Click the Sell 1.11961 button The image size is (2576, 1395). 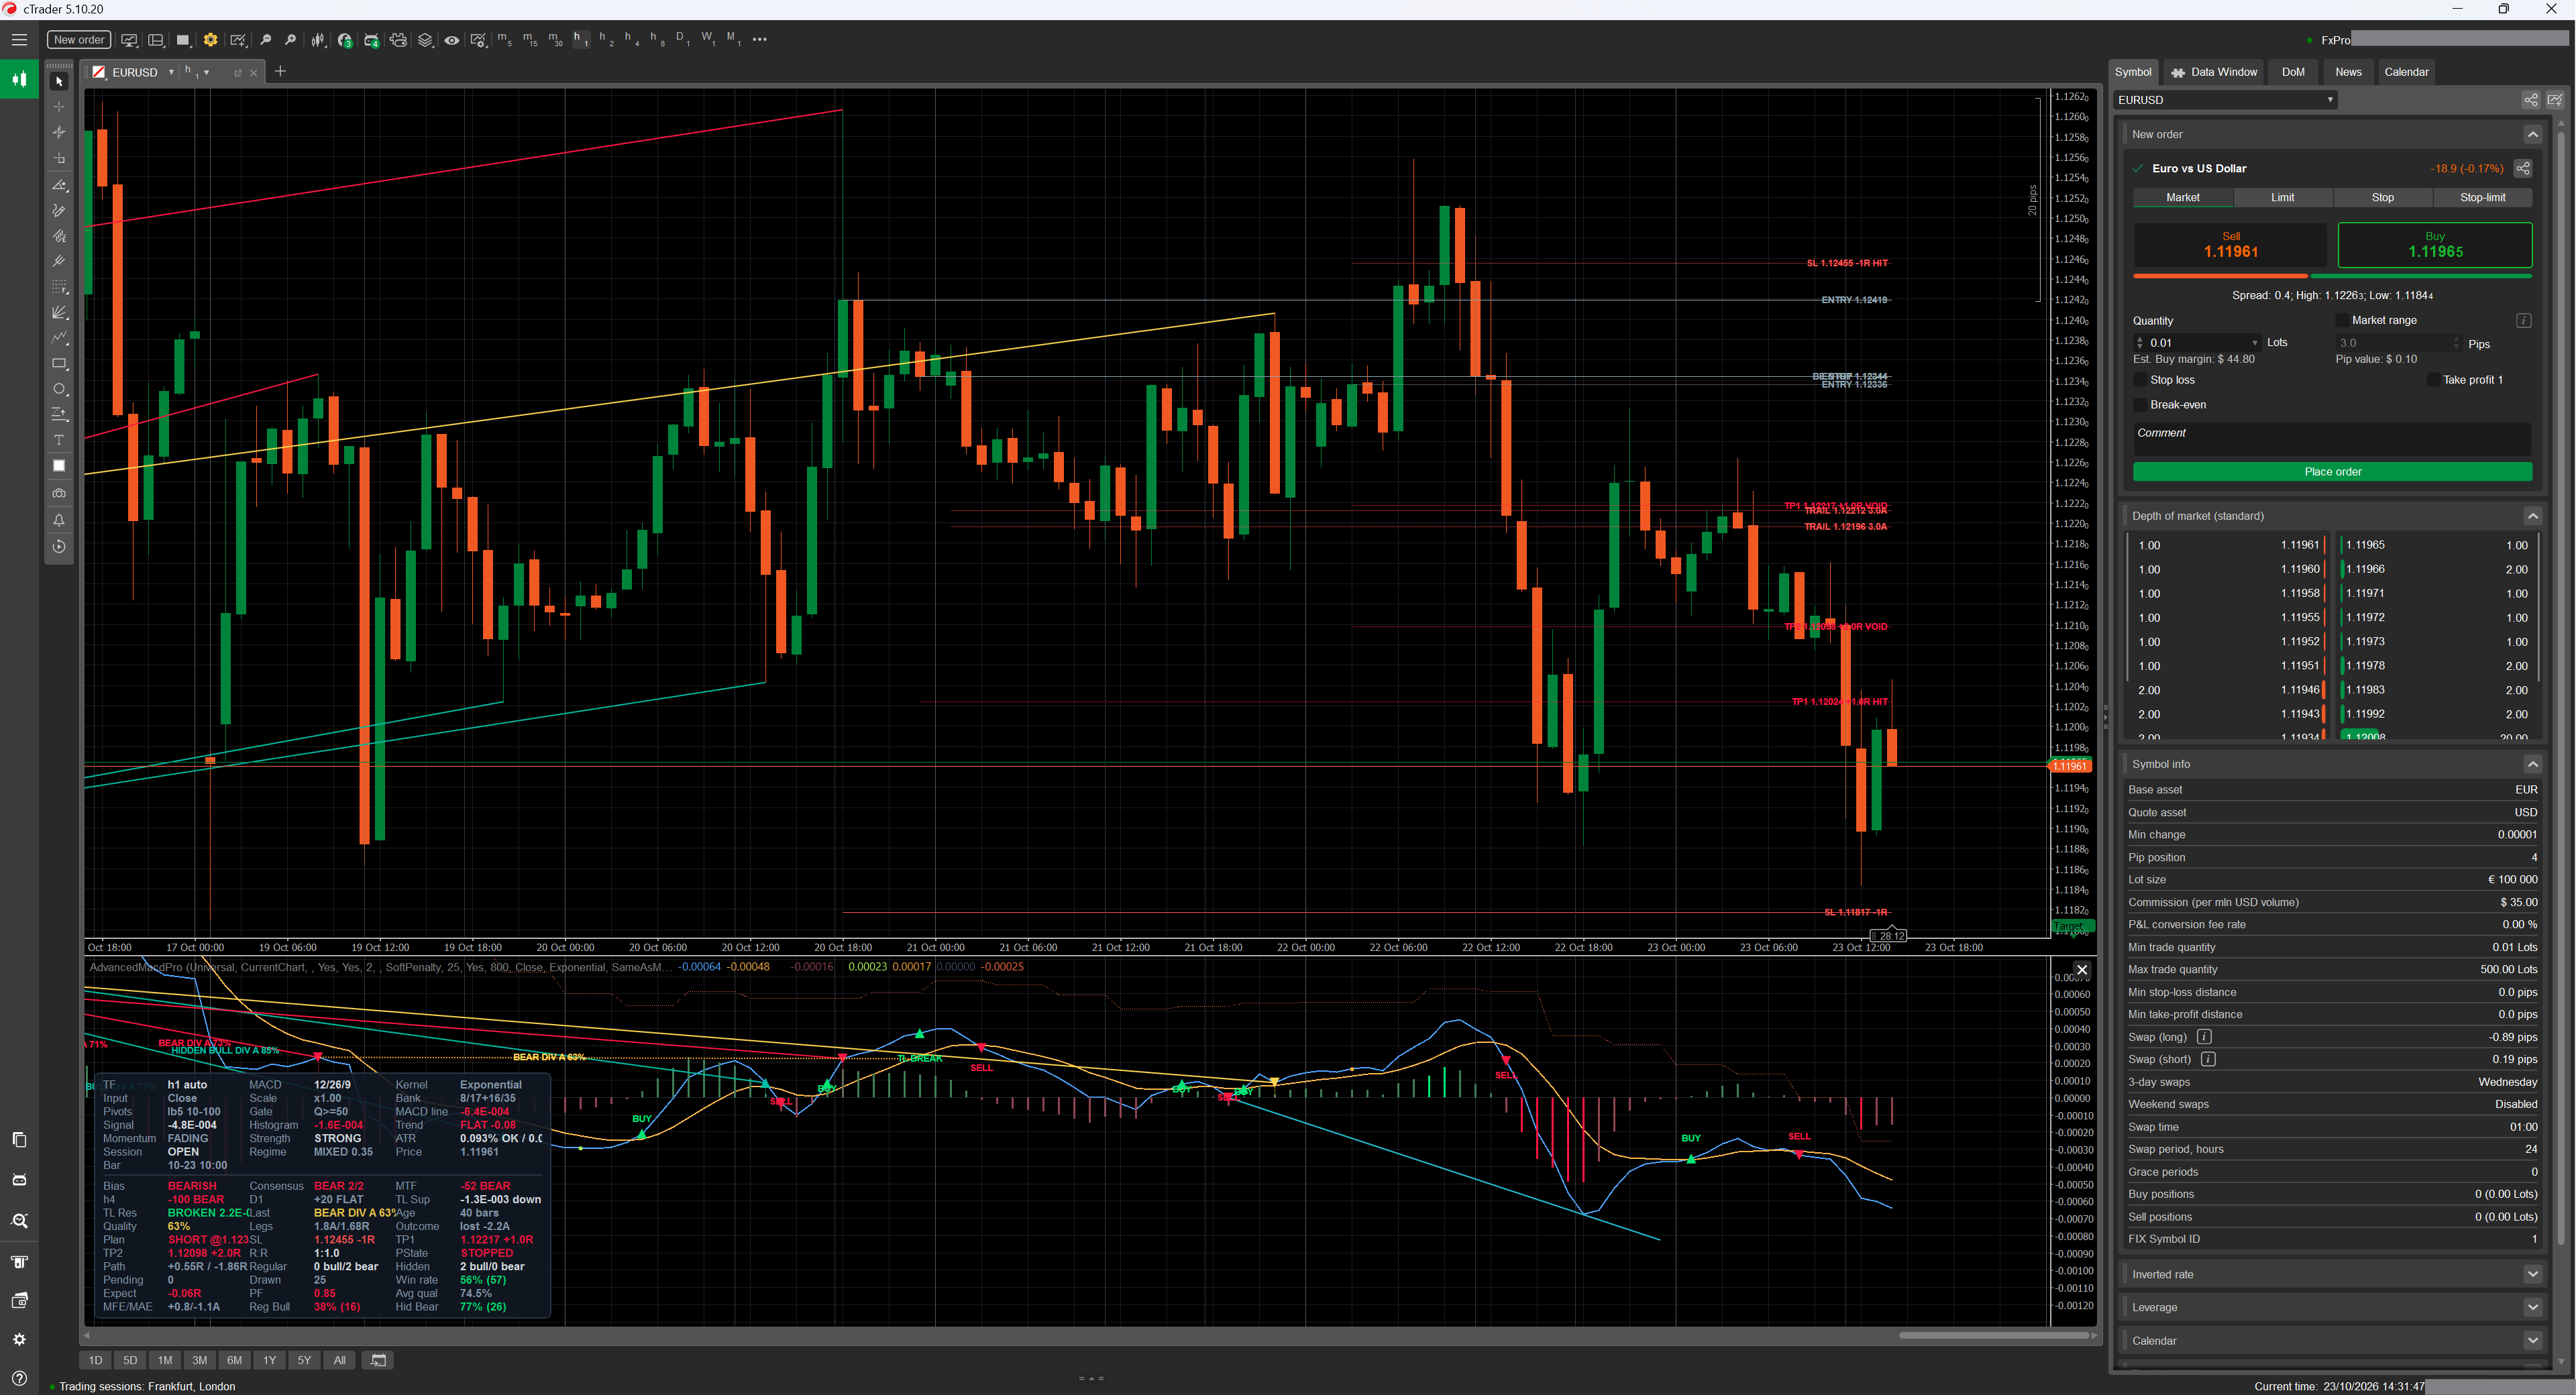(2230, 245)
